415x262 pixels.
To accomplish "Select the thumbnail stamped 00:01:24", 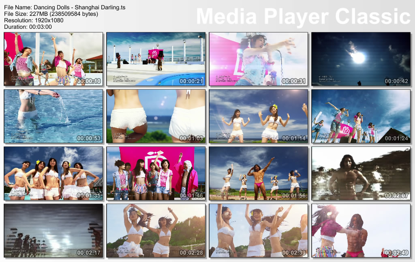I will click(x=361, y=116).
